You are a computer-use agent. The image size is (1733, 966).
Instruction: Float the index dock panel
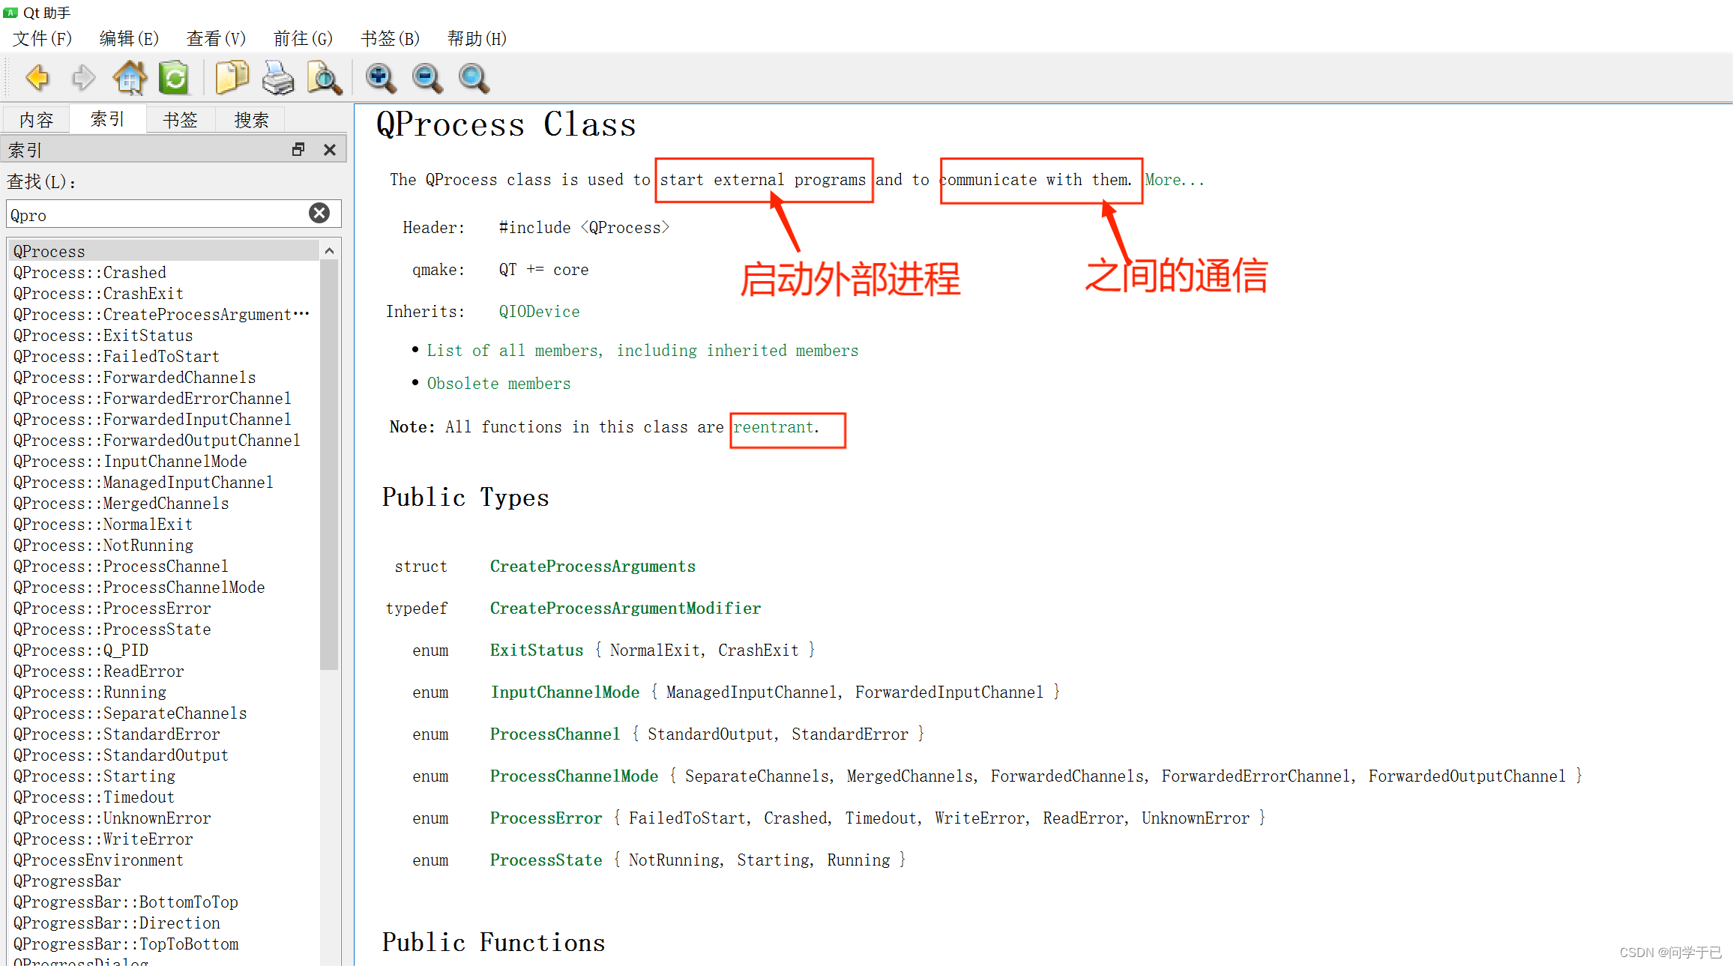(298, 149)
